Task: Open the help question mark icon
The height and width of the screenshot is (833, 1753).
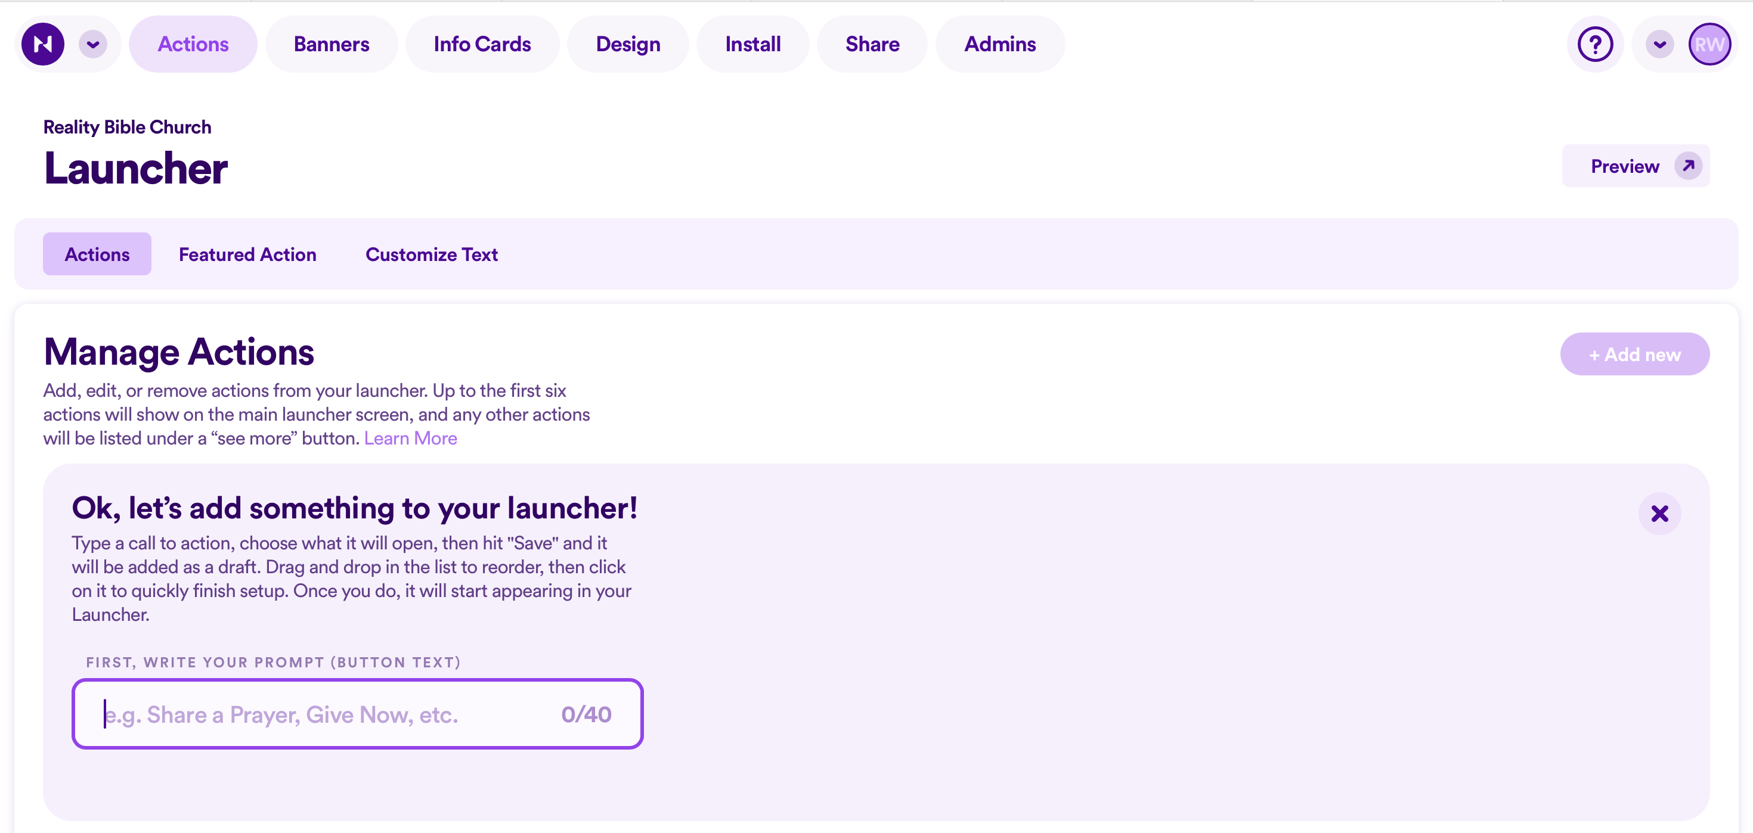Action: click(x=1594, y=44)
